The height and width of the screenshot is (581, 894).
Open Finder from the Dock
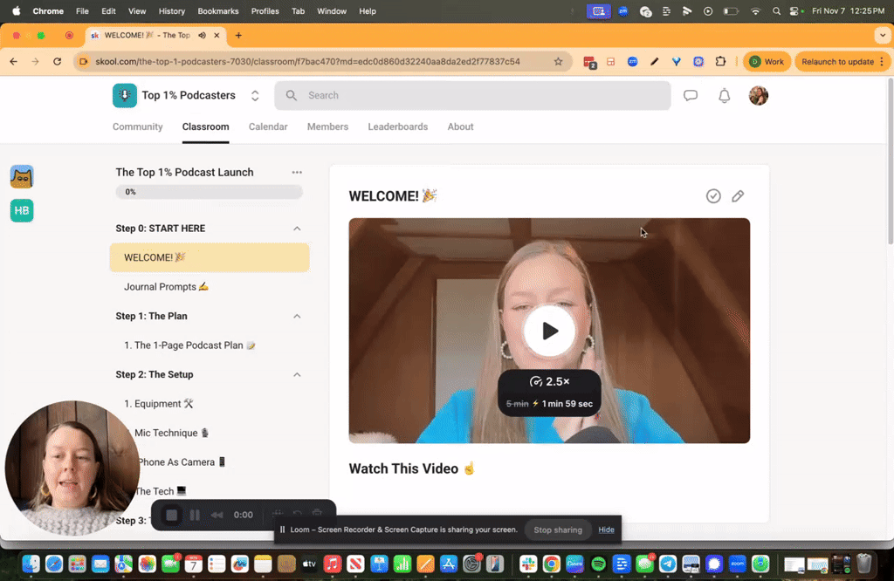tap(31, 564)
